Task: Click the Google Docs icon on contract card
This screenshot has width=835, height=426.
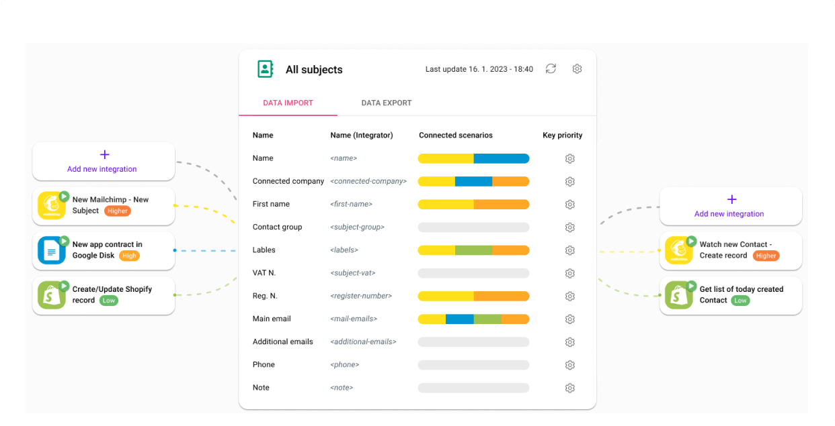Action: 51,250
